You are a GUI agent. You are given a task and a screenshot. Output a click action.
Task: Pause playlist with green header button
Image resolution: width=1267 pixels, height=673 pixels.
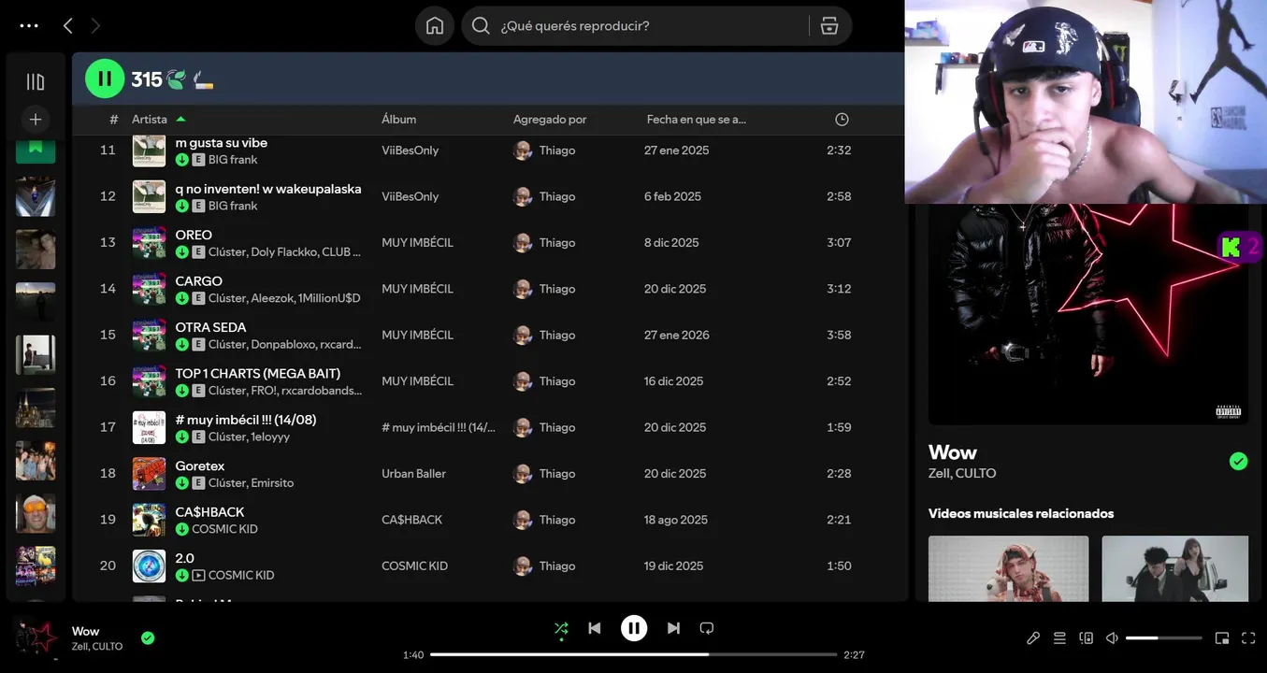(x=105, y=79)
